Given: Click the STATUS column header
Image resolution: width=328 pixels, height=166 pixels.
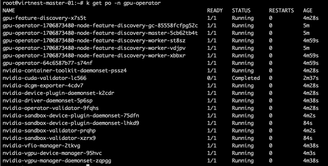Looking at the screenshot, I should click(241, 11).
